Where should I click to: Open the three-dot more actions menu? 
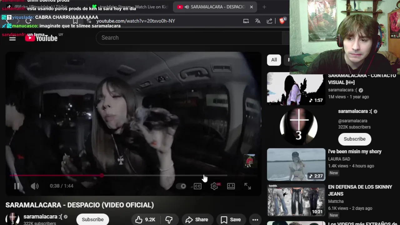point(255,220)
